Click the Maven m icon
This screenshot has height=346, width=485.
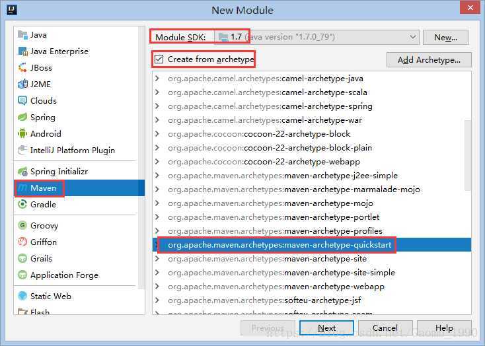(22, 188)
